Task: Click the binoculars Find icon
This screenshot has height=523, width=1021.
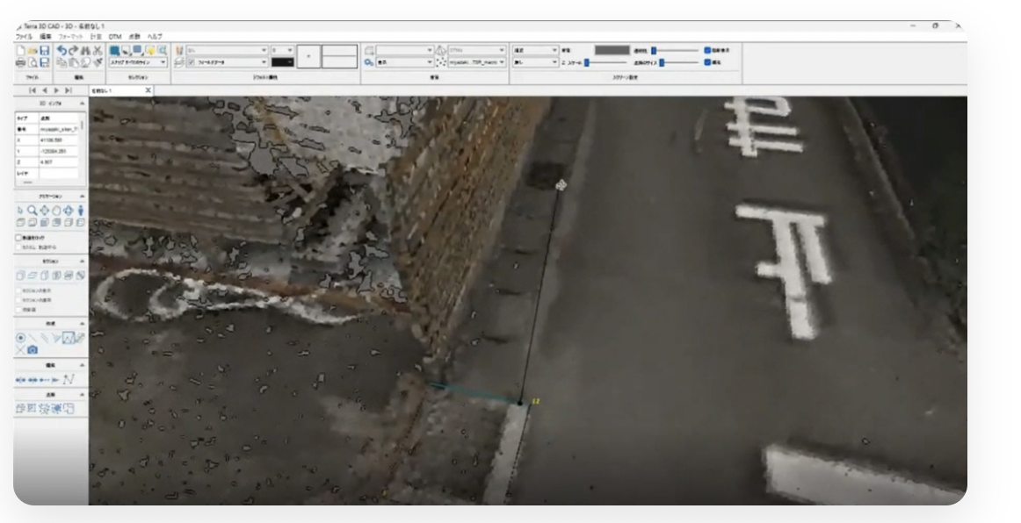Action: point(86,51)
